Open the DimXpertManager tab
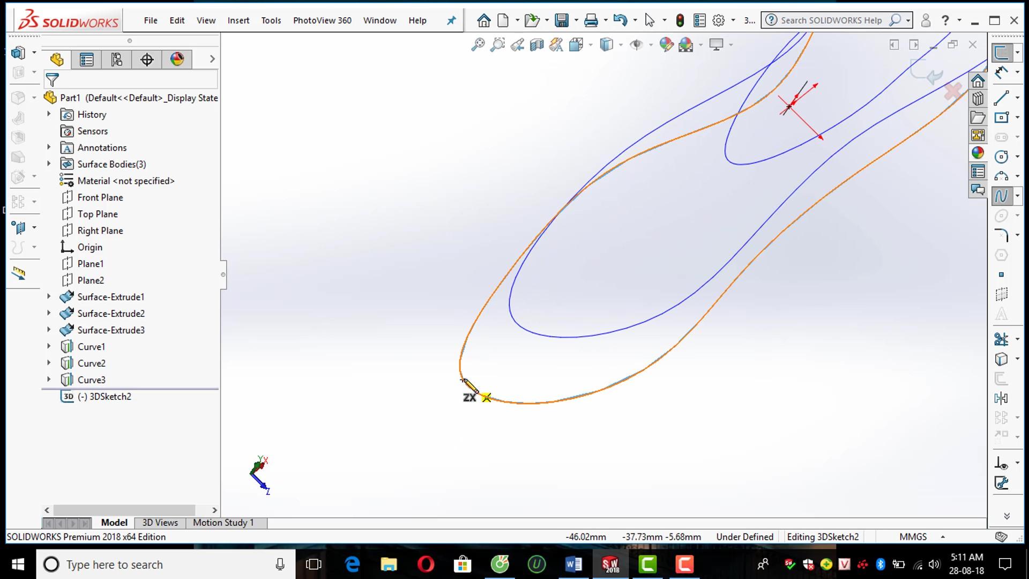The height and width of the screenshot is (579, 1029). [147, 60]
